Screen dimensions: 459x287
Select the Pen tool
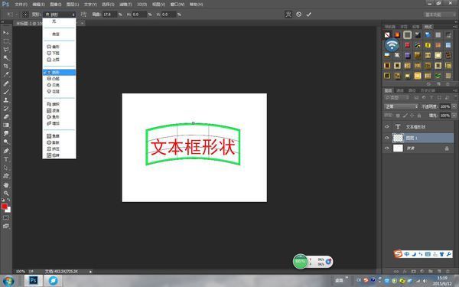6,151
